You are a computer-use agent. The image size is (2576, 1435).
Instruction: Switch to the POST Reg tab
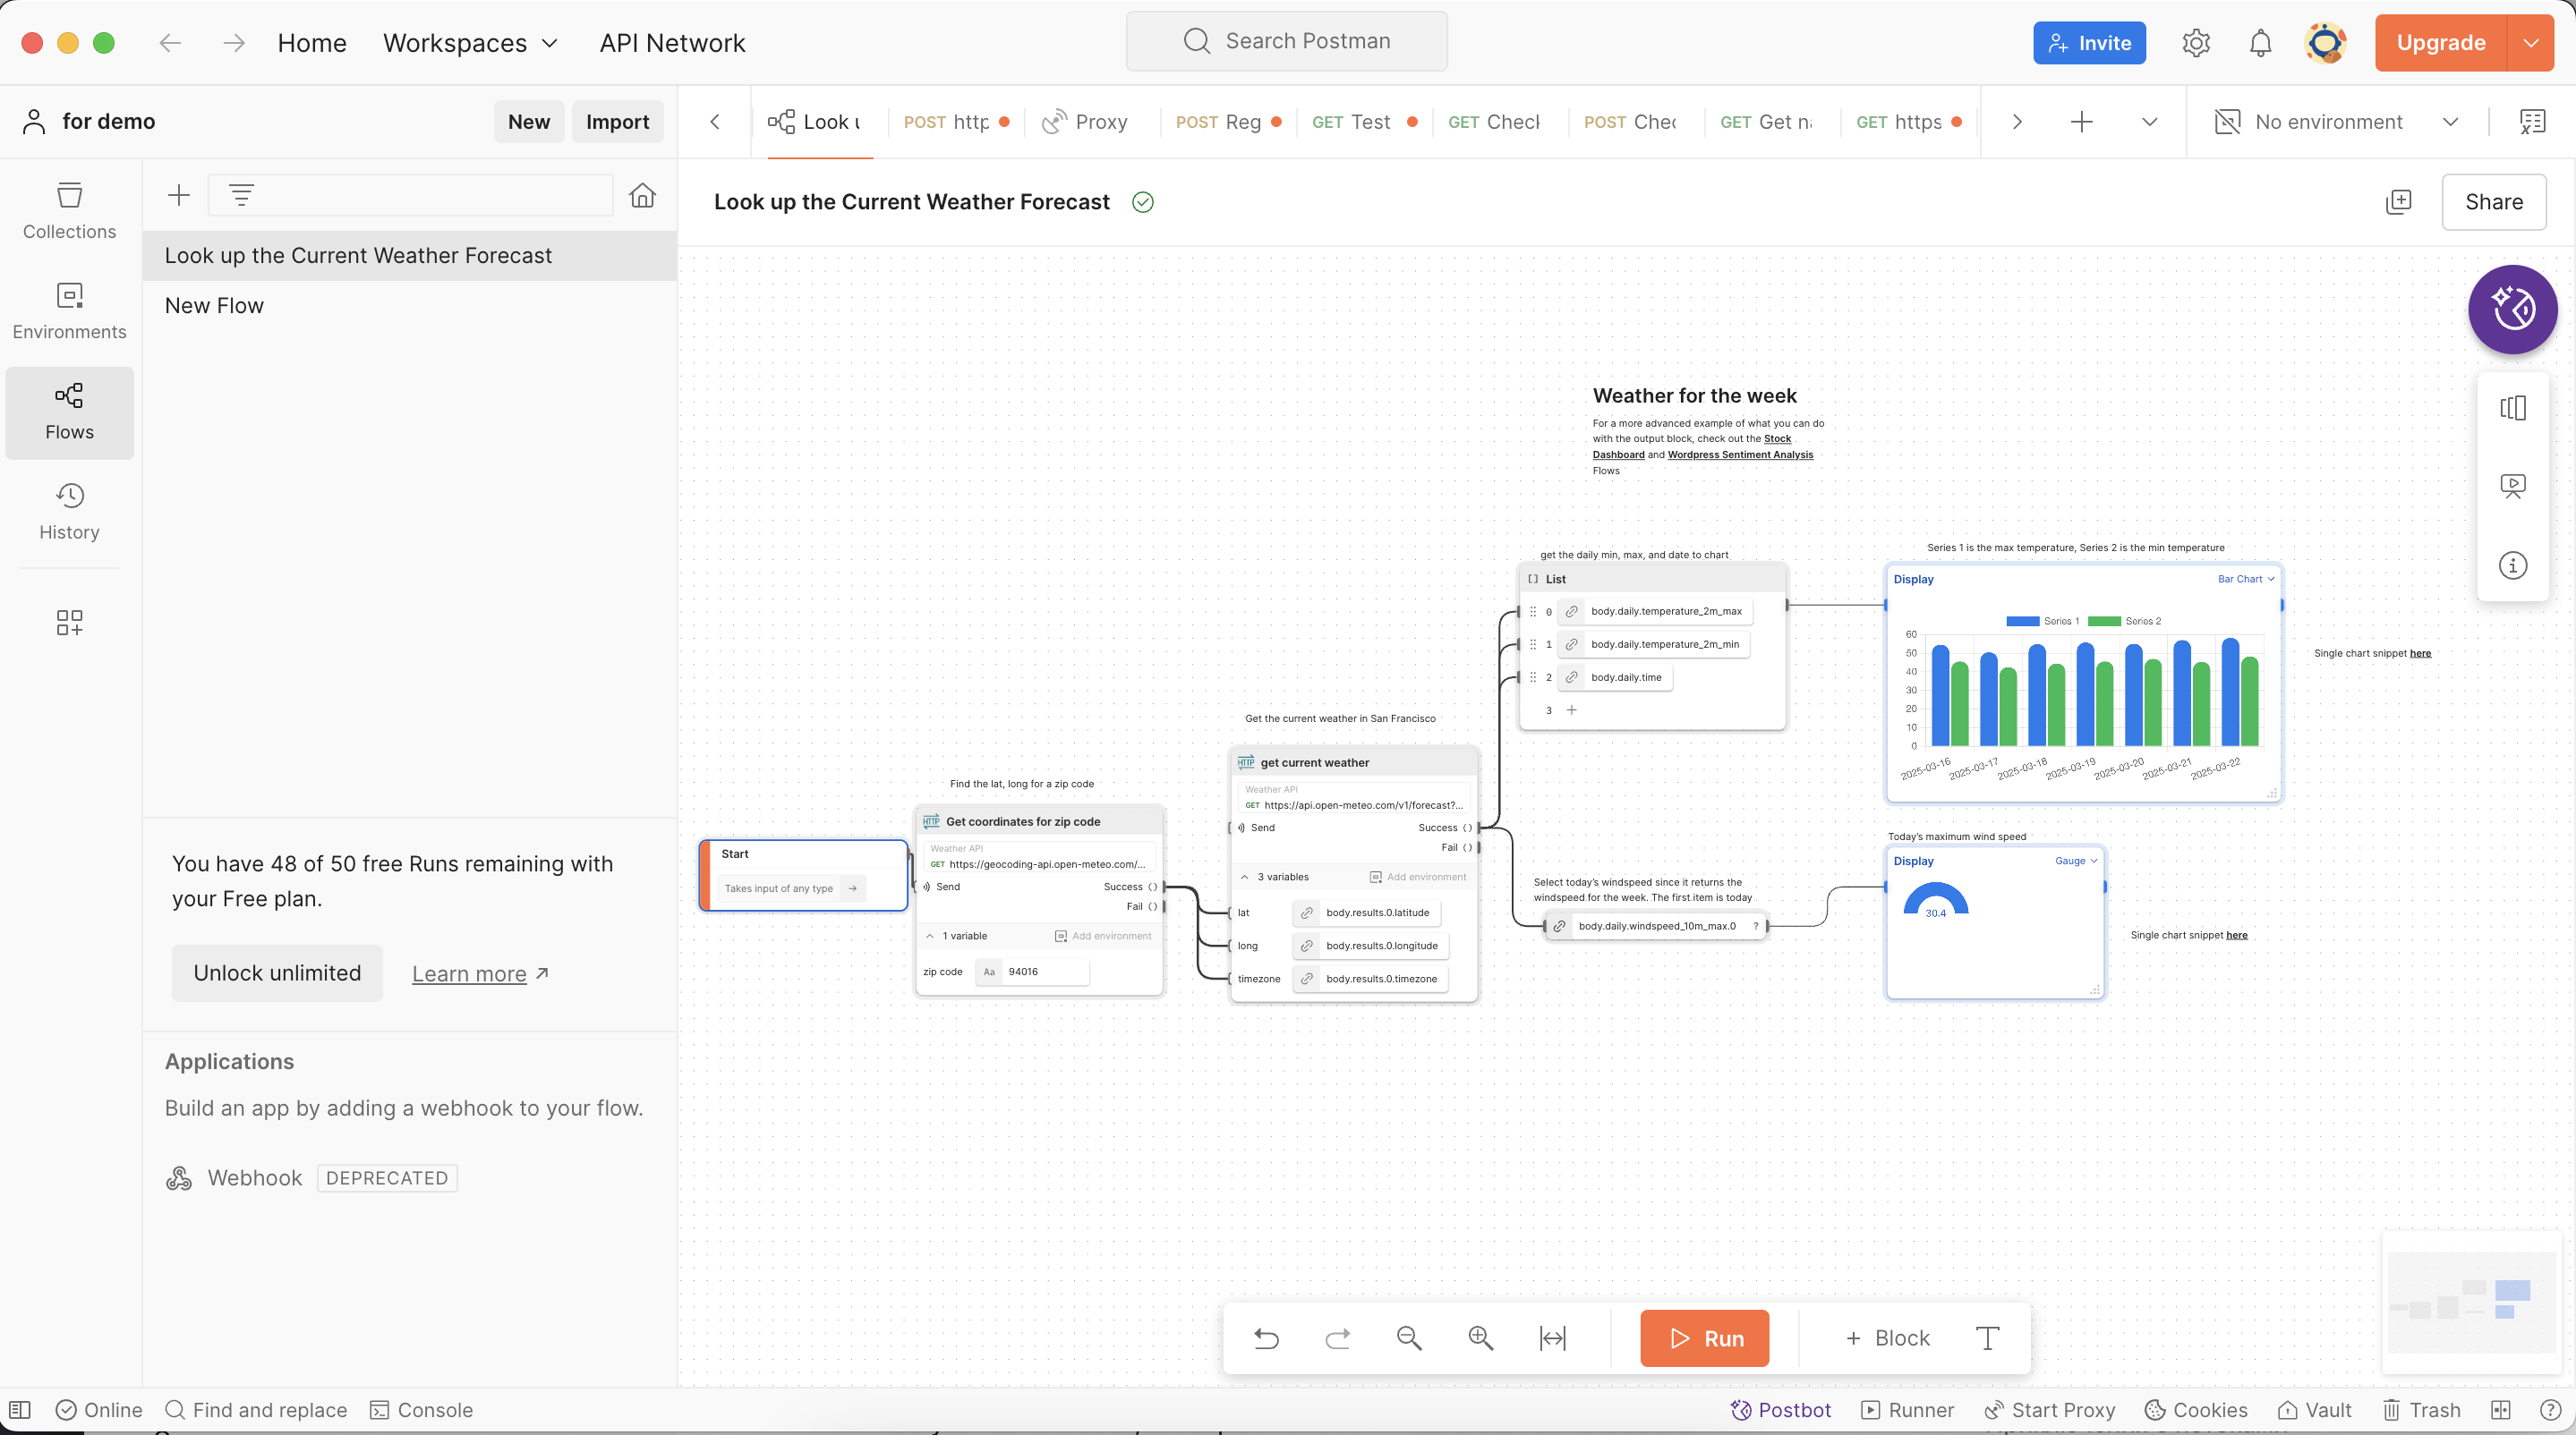1228,122
